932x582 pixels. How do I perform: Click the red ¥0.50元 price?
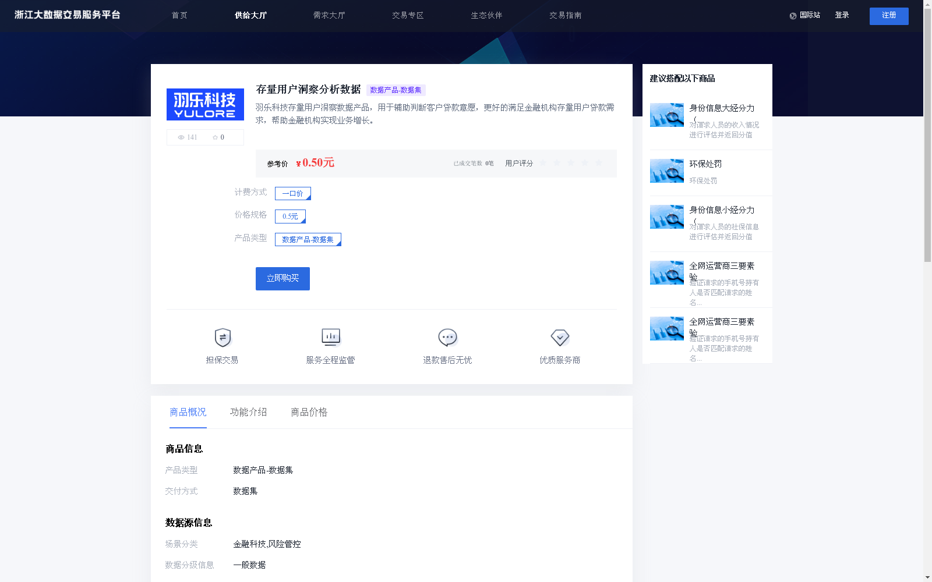[x=315, y=163]
